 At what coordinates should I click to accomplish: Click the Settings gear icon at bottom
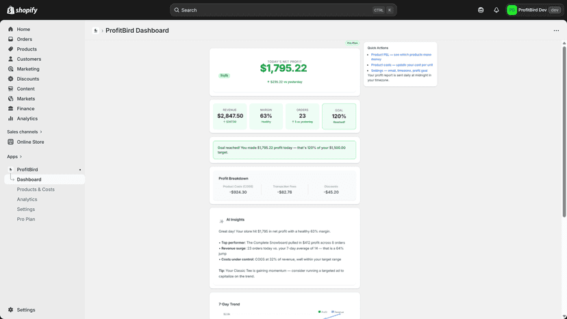pos(10,309)
